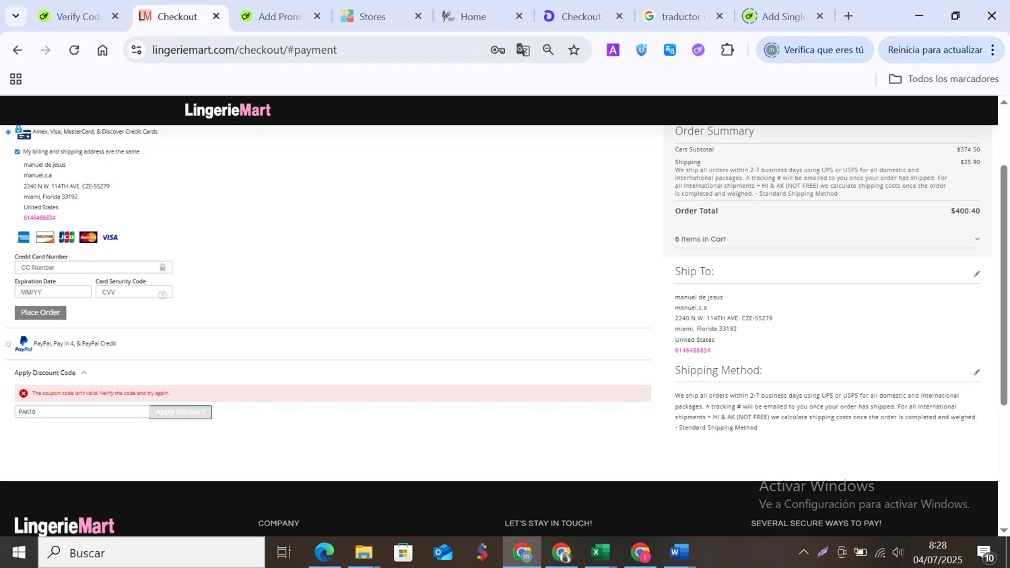The height and width of the screenshot is (568, 1010).
Task: Click the JCB card logo
Action: (67, 237)
